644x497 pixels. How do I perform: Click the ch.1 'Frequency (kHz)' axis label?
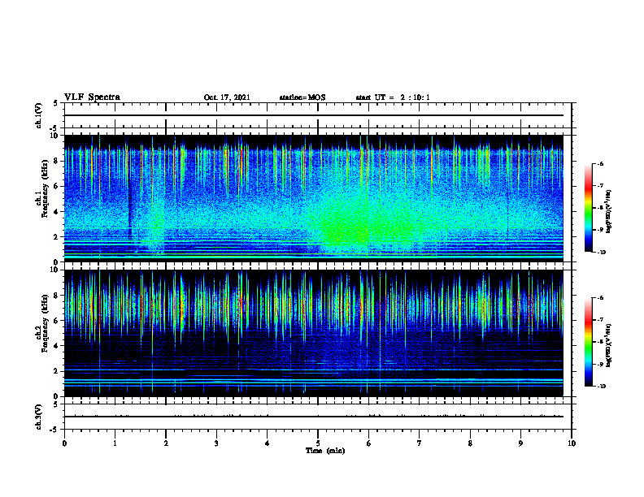point(46,188)
